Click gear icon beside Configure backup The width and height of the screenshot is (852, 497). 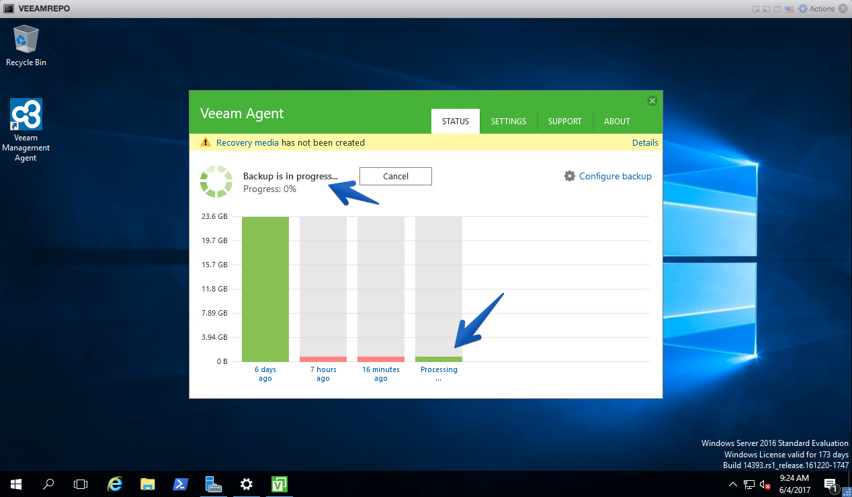click(x=570, y=176)
